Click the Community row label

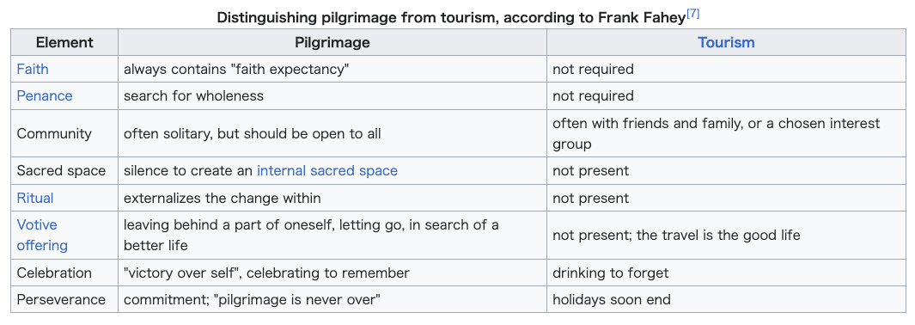point(54,133)
